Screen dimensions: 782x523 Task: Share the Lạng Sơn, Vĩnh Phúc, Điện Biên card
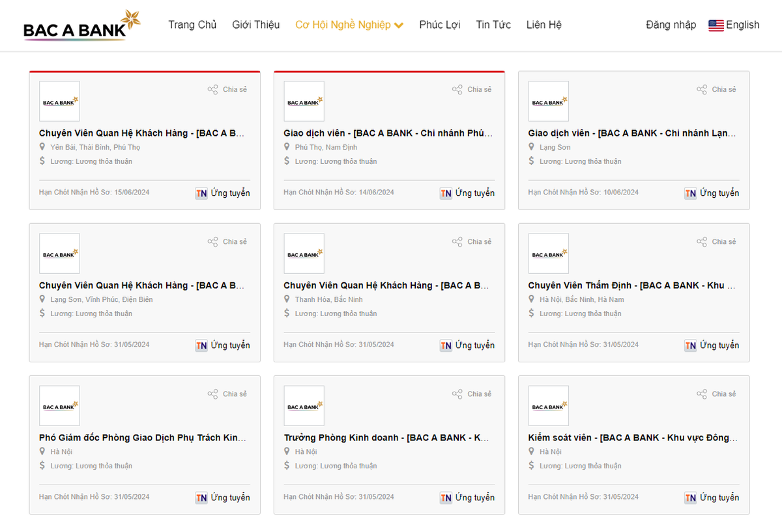point(227,241)
